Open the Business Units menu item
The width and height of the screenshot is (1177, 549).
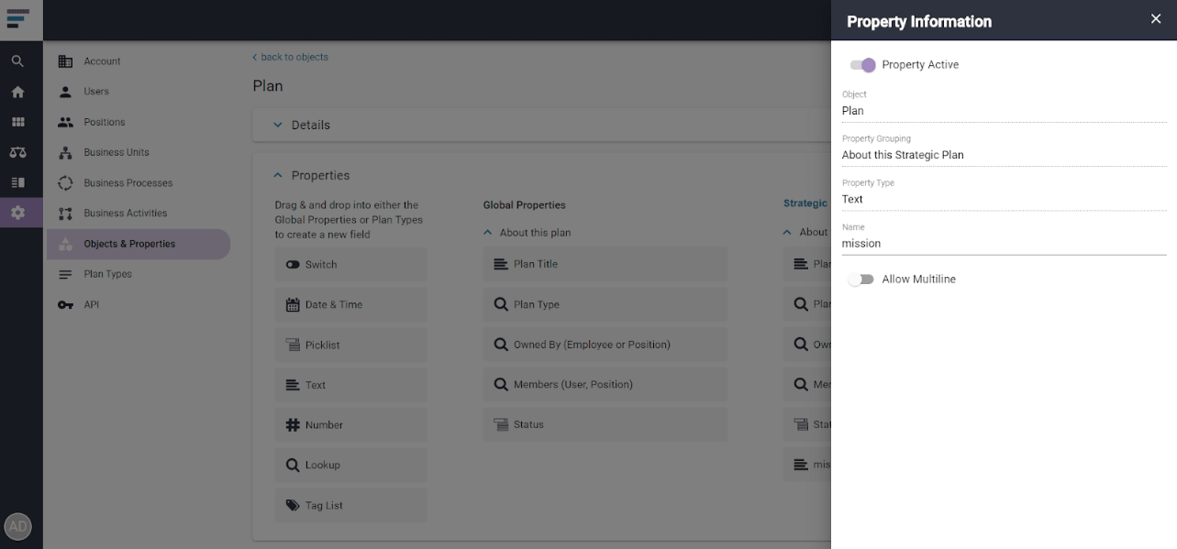[117, 152]
